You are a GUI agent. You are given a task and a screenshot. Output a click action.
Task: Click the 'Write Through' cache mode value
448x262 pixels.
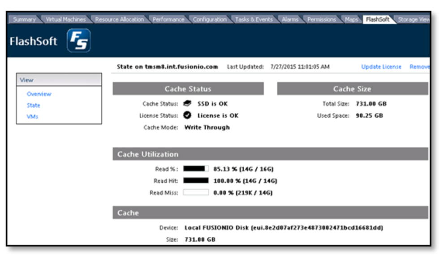[x=207, y=128]
